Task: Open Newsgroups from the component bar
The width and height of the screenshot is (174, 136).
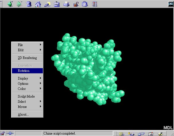Action: click(141, 134)
